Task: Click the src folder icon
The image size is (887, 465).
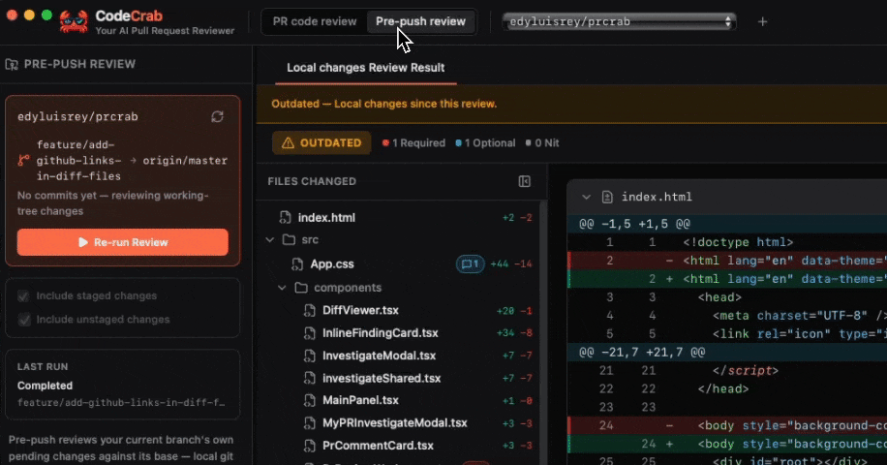Action: [x=290, y=240]
